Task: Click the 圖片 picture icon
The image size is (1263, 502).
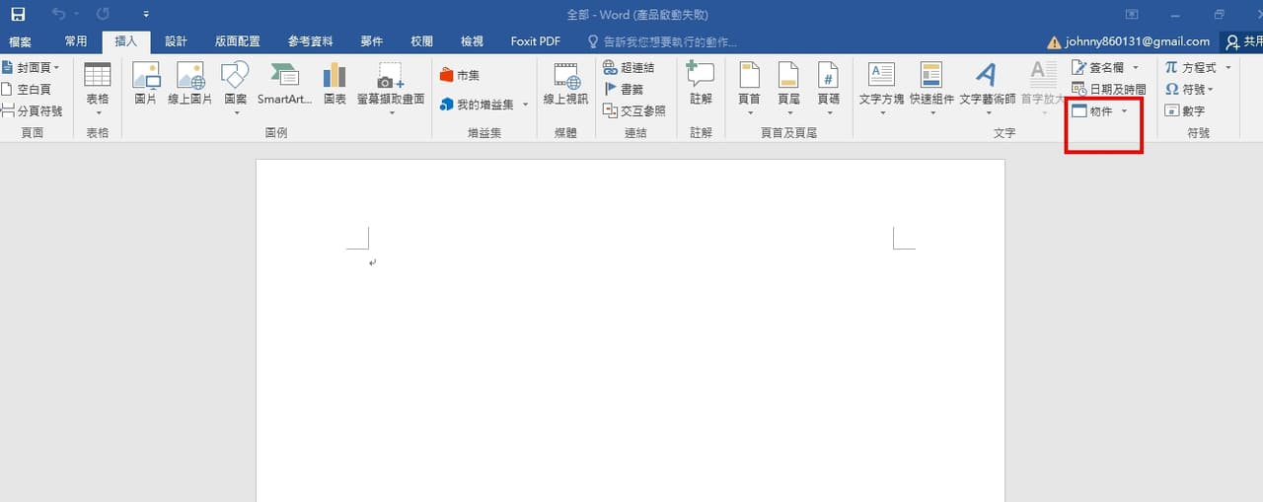Action: 146,84
